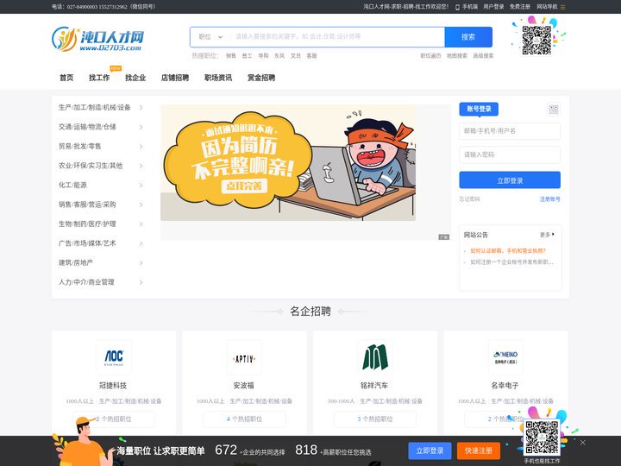Open 高级搜索 link under search
The height and width of the screenshot is (466, 621).
click(x=483, y=56)
